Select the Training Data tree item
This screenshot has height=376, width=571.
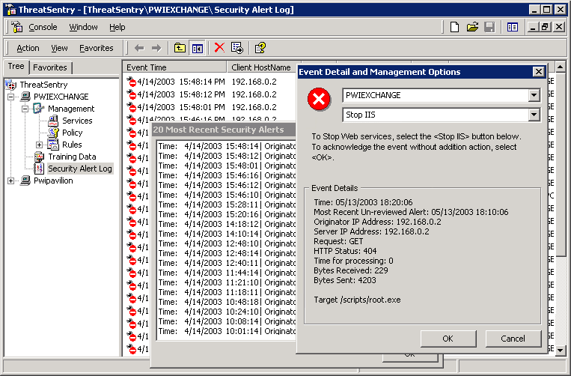72,157
